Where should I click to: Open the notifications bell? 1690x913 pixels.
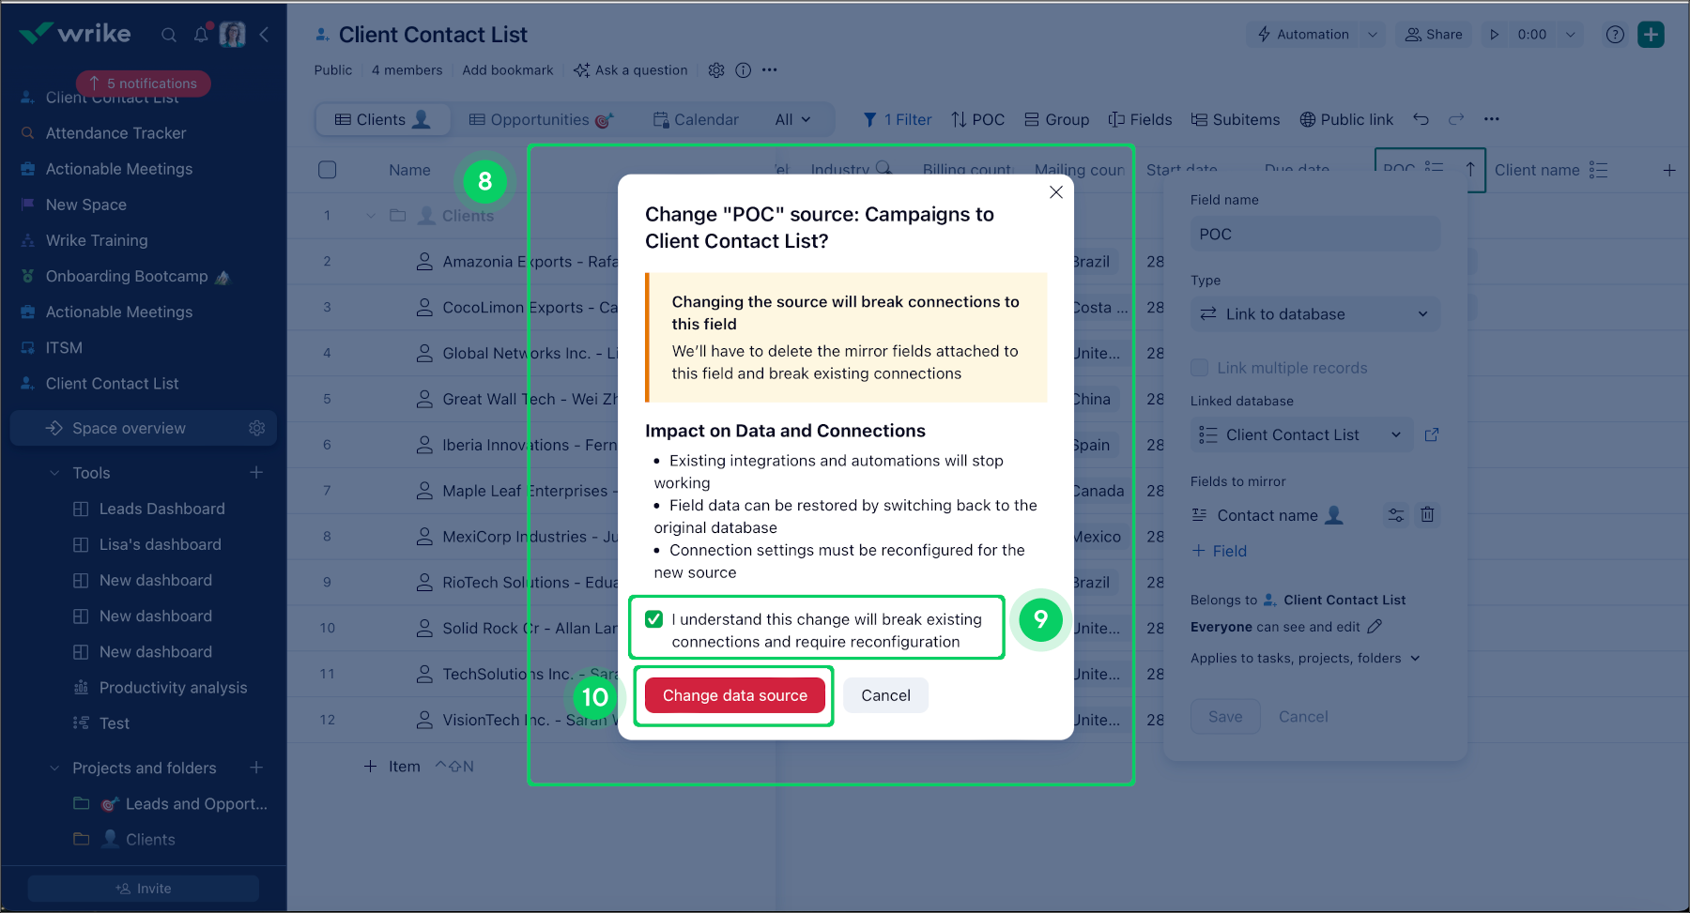[x=201, y=35]
